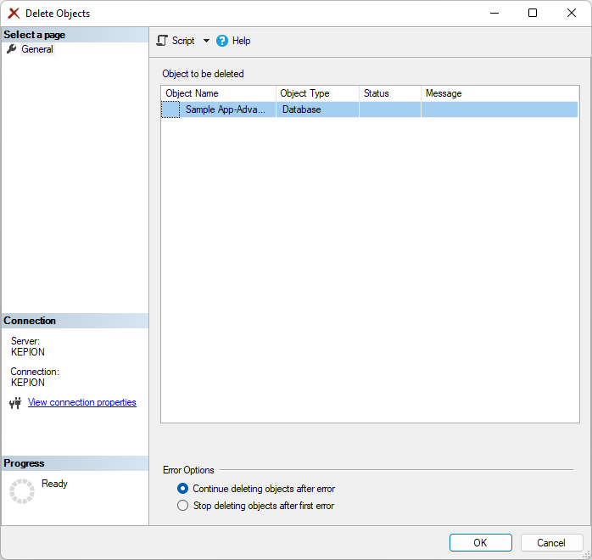Image resolution: width=592 pixels, height=560 pixels.
Task: Click the Ready progress spinner icon
Action: pos(21,490)
